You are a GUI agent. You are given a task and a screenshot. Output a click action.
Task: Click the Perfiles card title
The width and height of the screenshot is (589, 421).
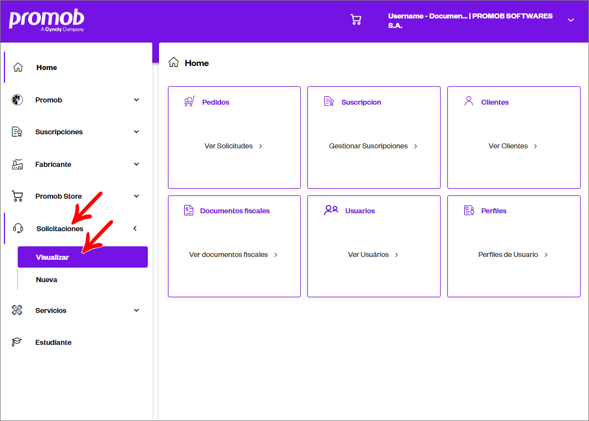[494, 210]
